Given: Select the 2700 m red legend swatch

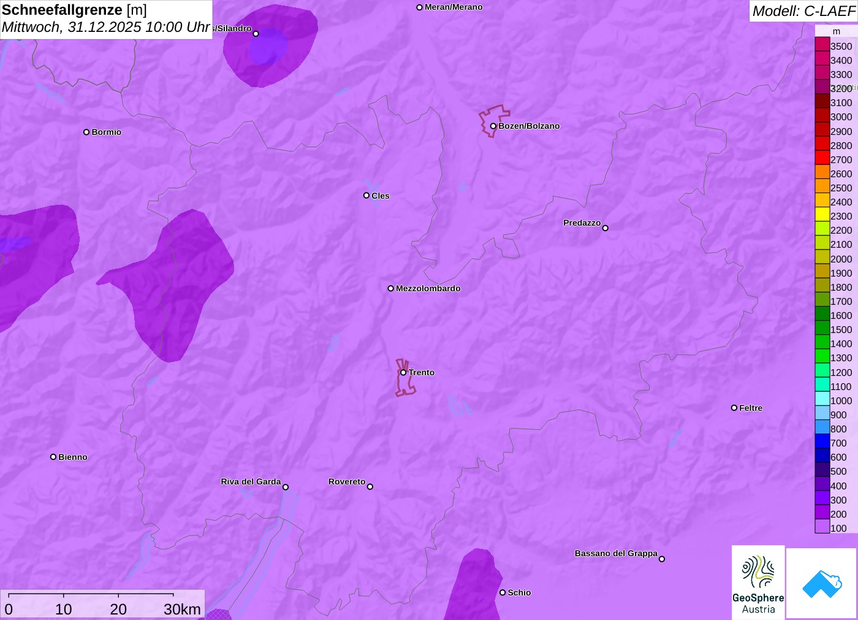Looking at the screenshot, I should (x=822, y=158).
